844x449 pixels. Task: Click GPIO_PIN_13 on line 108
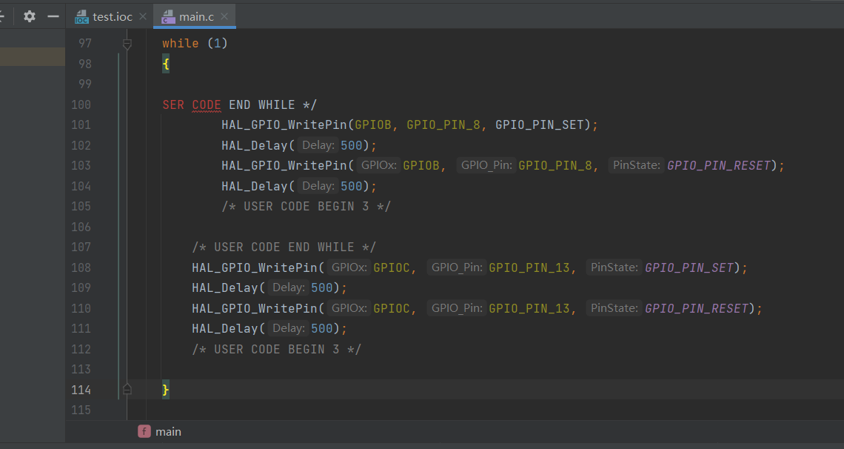529,267
